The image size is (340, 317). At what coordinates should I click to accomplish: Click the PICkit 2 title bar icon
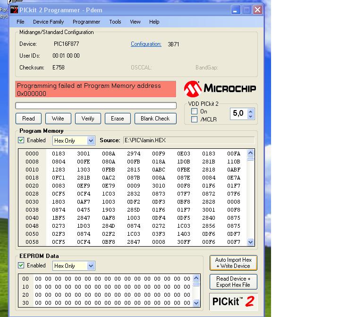point(14,9)
